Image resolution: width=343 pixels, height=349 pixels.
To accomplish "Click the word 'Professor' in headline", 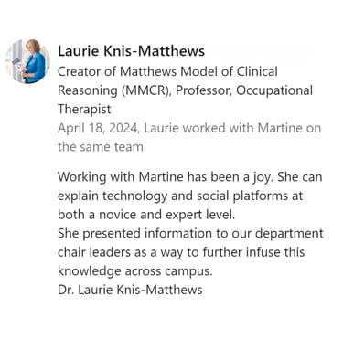I will tap(203, 90).
